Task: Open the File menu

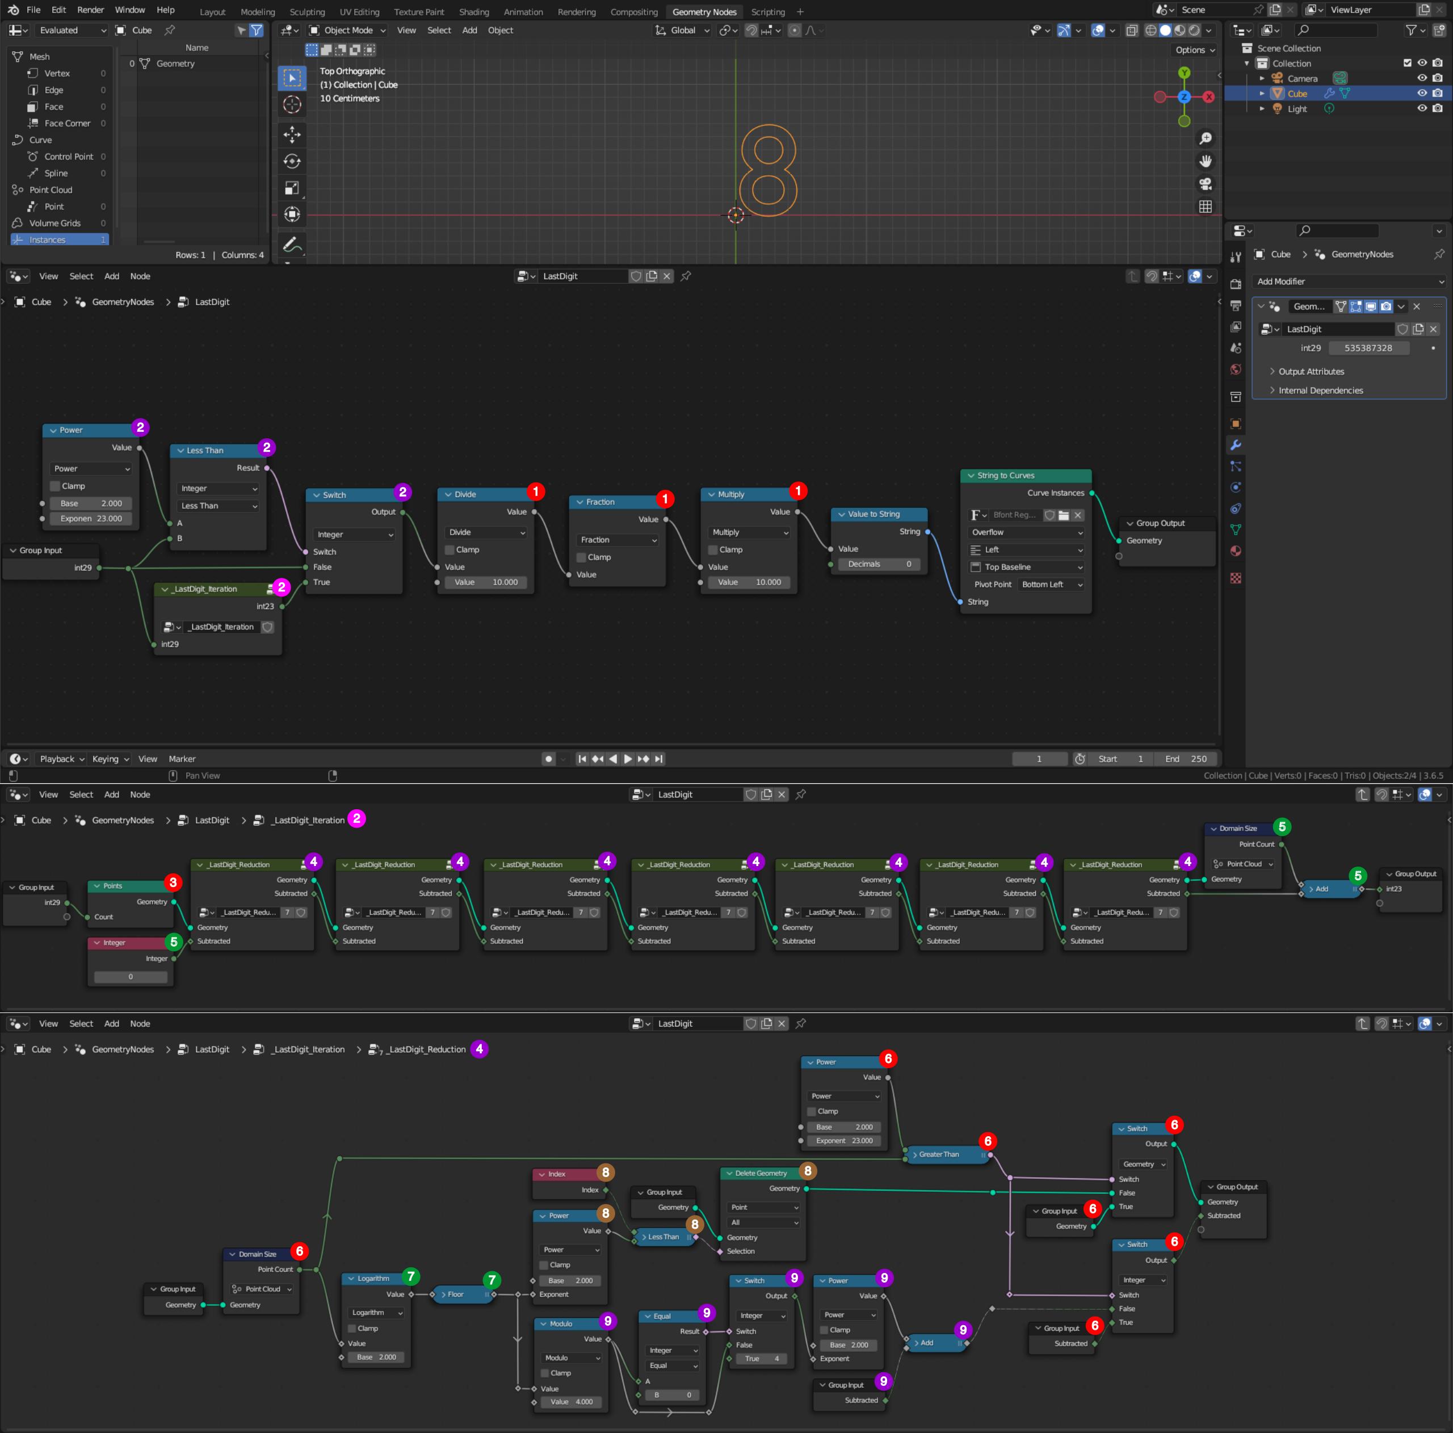Action: 33,10
